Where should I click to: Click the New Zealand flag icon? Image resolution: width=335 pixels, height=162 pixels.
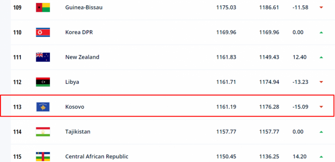tap(43, 57)
